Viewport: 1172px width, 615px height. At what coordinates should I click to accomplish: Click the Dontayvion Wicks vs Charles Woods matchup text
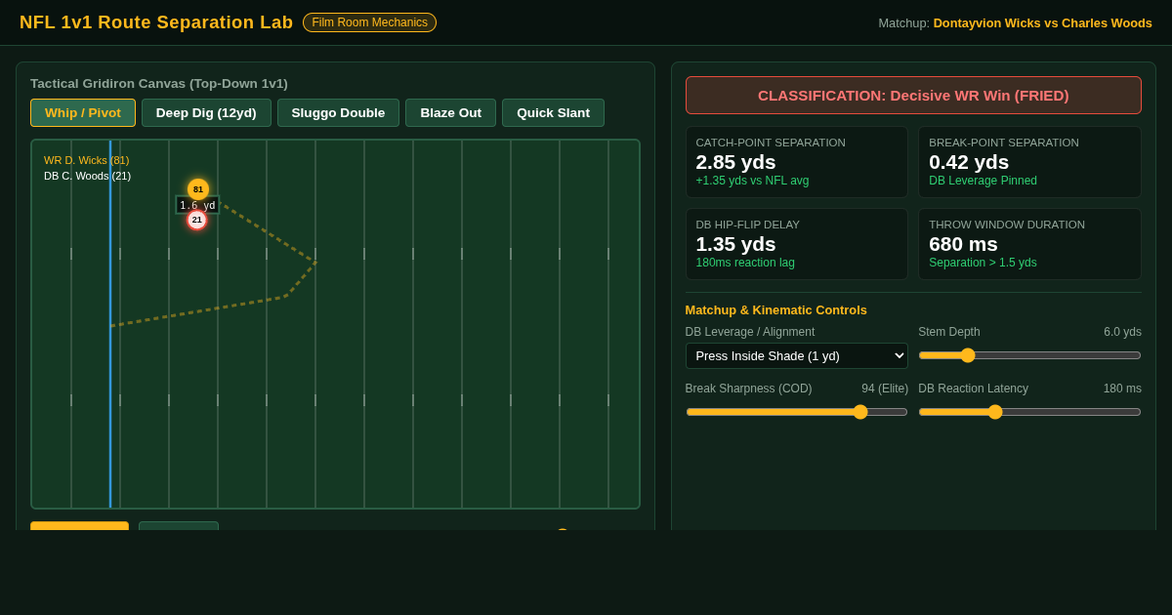pyautogui.click(x=1042, y=22)
